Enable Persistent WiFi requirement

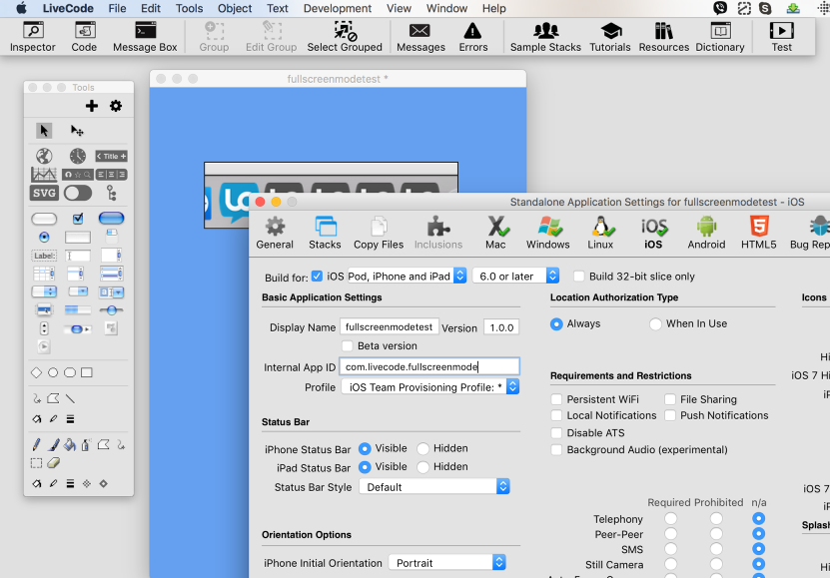[556, 399]
